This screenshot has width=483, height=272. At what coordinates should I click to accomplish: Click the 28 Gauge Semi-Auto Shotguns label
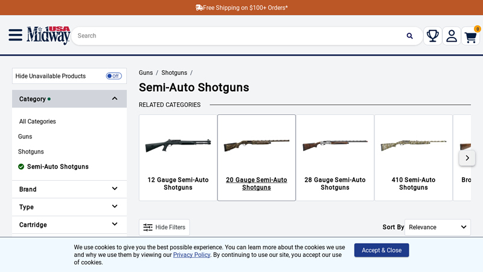(335, 184)
